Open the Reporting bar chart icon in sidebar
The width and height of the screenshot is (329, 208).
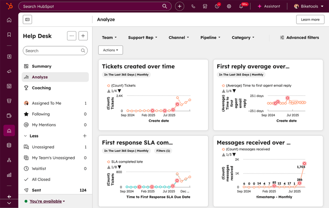point(9,175)
